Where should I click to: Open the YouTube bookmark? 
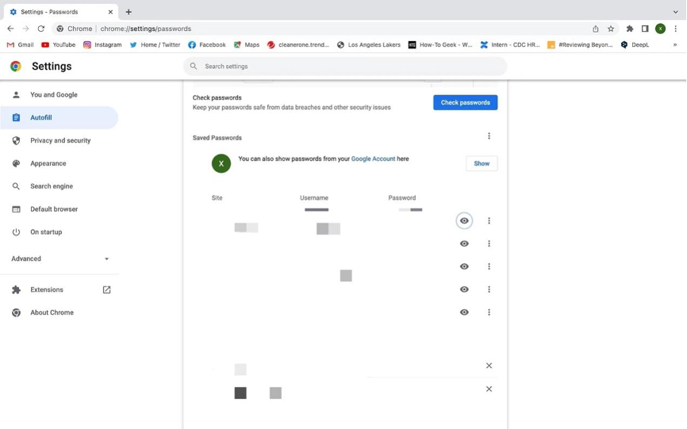click(x=58, y=45)
